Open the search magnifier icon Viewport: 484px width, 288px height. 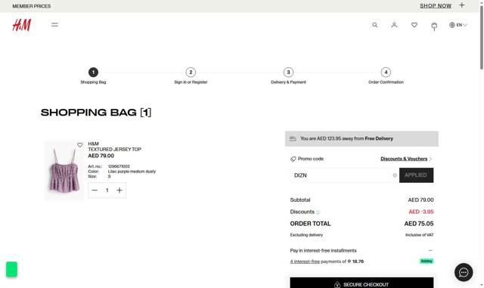tap(375, 25)
